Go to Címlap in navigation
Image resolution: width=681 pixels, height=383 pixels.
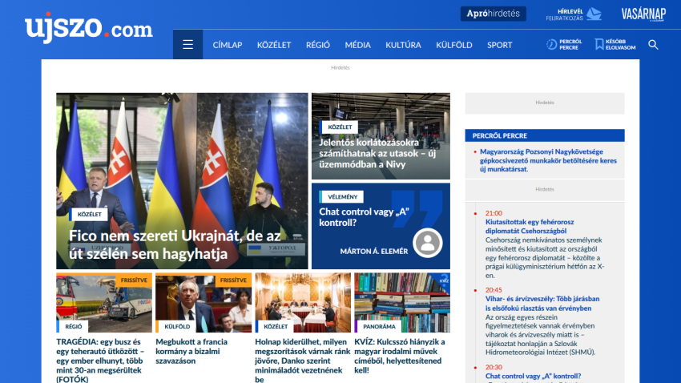[228, 45]
